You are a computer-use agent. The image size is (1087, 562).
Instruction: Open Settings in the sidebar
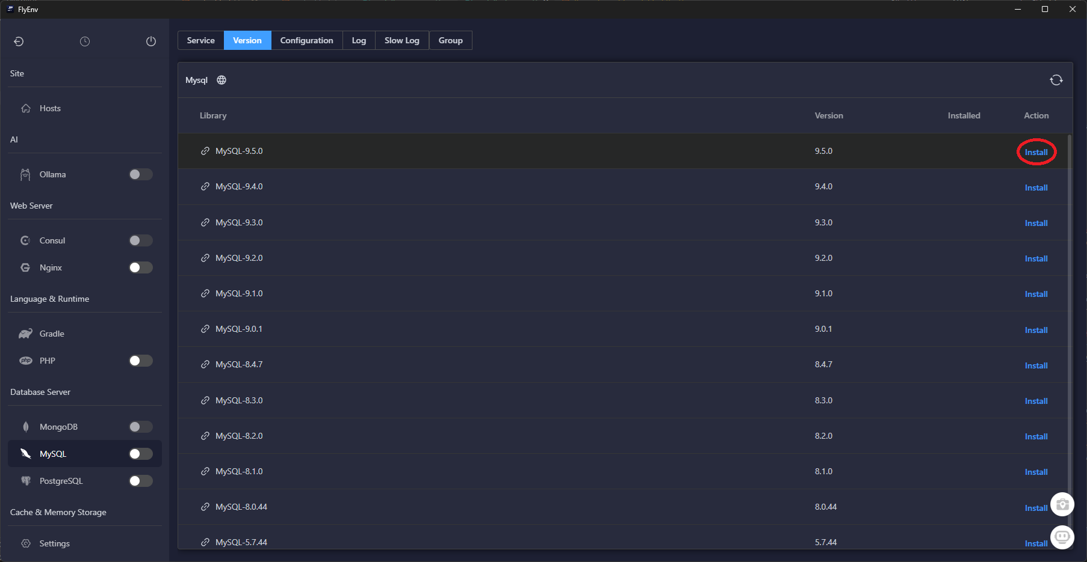point(54,543)
